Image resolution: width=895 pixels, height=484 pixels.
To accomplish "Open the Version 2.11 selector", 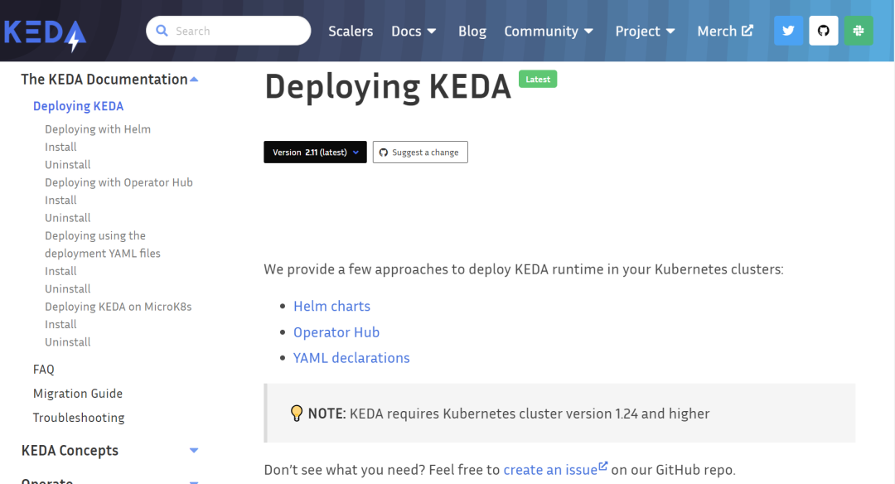I will coord(315,152).
